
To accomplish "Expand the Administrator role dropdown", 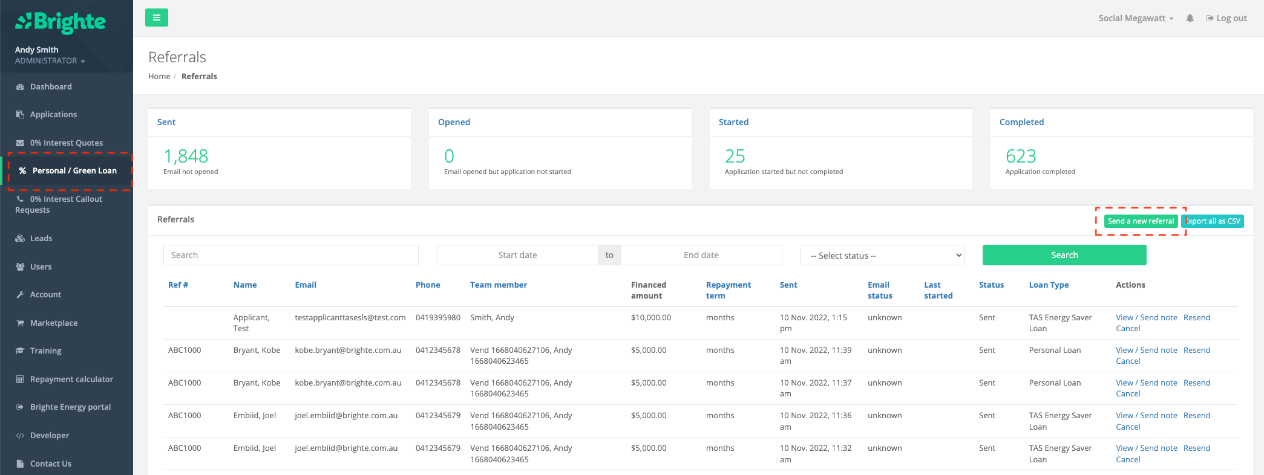I will pyautogui.click(x=50, y=61).
